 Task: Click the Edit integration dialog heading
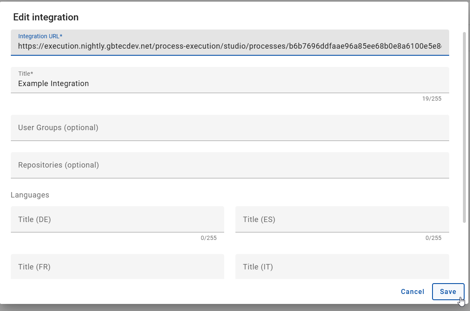[46, 17]
